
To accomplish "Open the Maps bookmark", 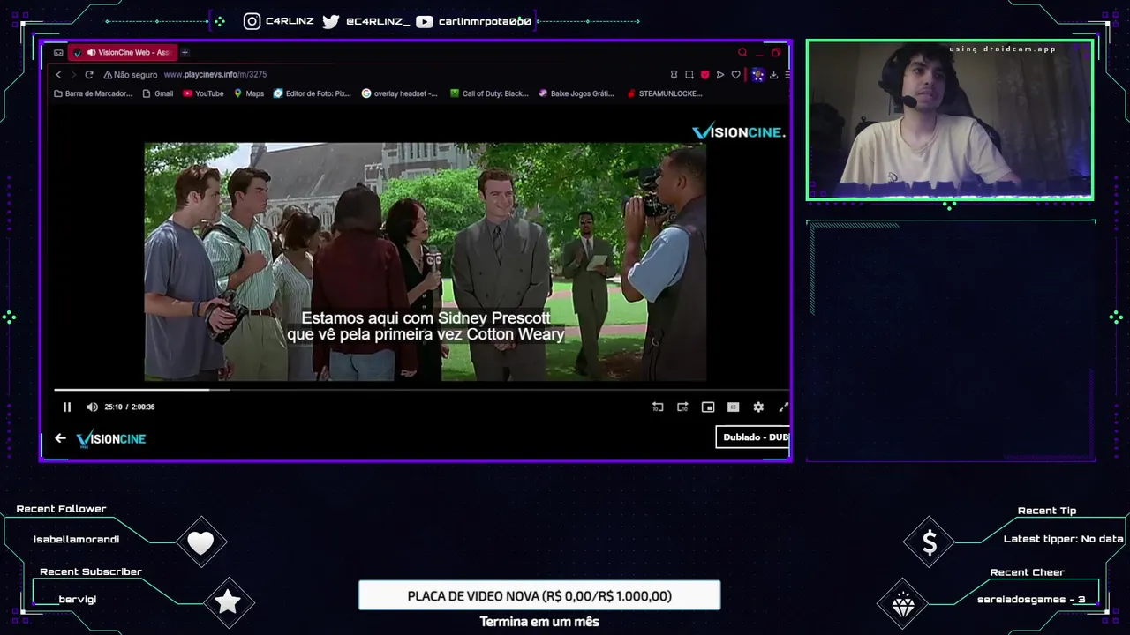I will coord(249,93).
